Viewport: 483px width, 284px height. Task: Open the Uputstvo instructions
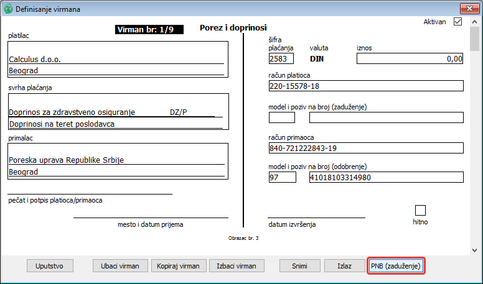50,265
